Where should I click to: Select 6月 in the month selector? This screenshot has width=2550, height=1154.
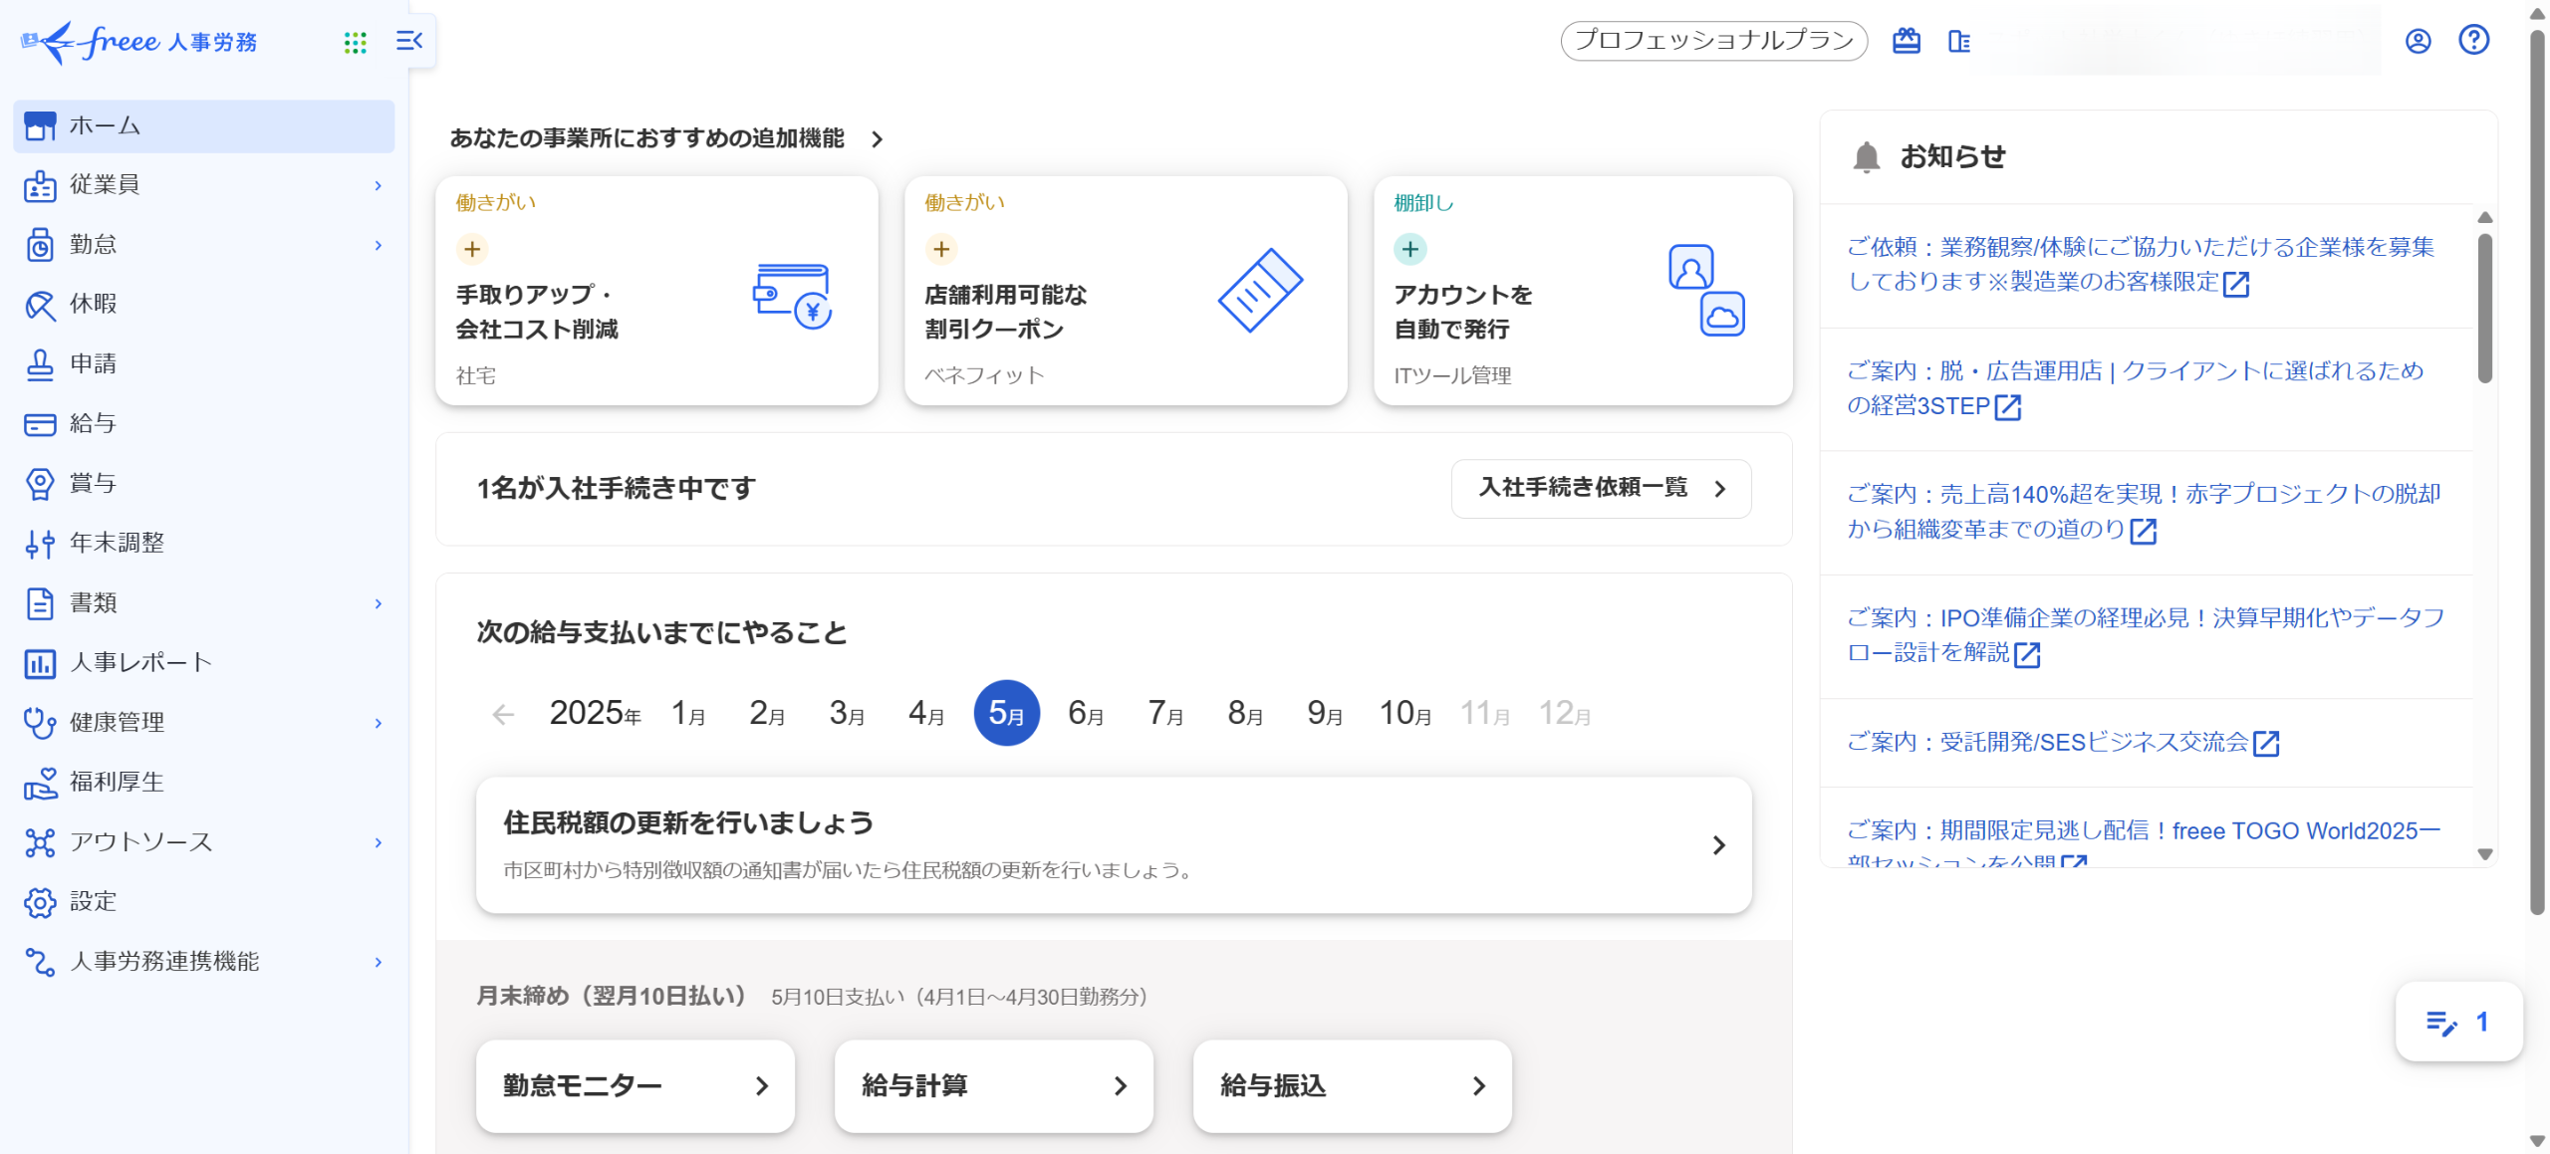click(1086, 714)
